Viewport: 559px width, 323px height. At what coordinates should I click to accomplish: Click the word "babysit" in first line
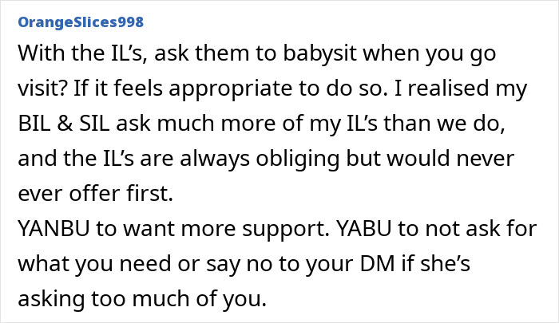[x=319, y=53]
